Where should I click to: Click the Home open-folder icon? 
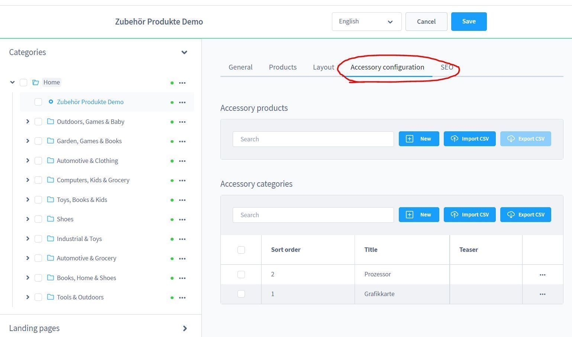pyautogui.click(x=36, y=83)
